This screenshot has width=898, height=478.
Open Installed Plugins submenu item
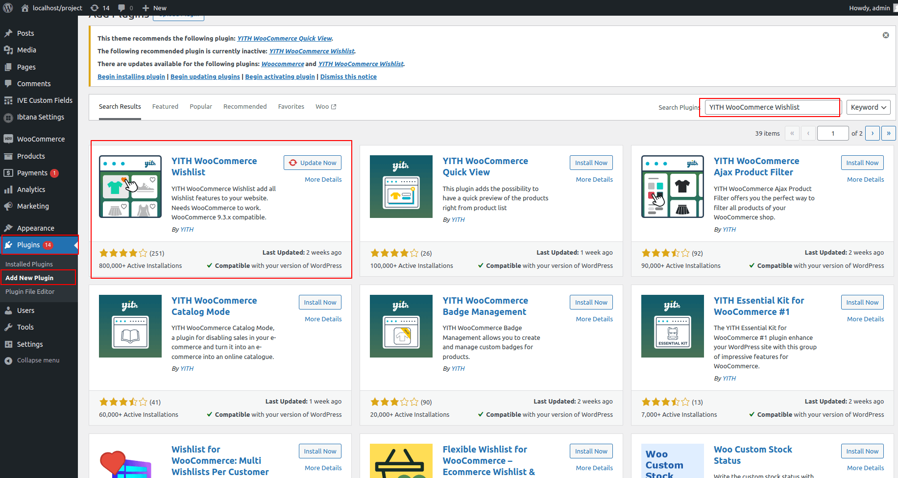click(29, 264)
